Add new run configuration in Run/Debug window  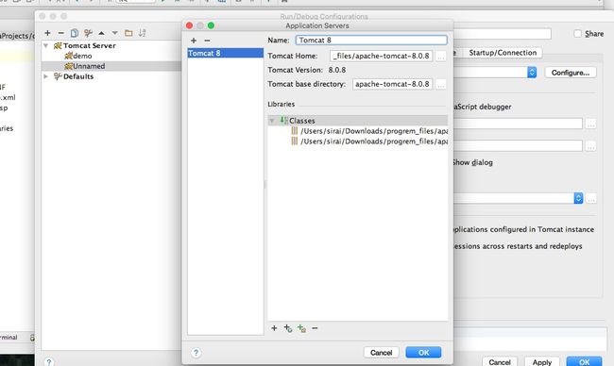(x=47, y=33)
